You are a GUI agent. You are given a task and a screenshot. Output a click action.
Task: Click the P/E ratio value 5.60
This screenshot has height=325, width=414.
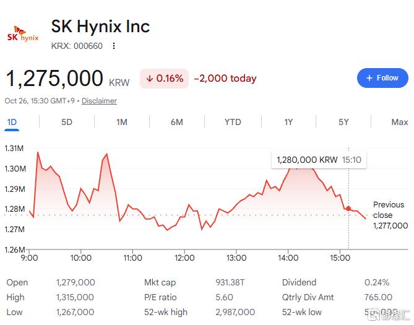point(224,297)
